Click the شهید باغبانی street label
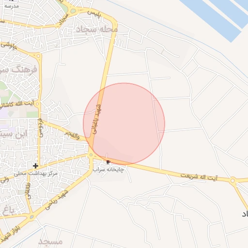The height and width of the screenshot is (248, 248). (97, 119)
